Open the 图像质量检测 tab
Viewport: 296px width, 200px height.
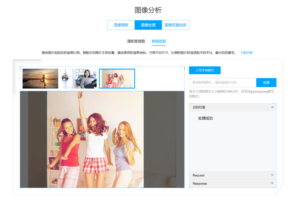(175, 25)
